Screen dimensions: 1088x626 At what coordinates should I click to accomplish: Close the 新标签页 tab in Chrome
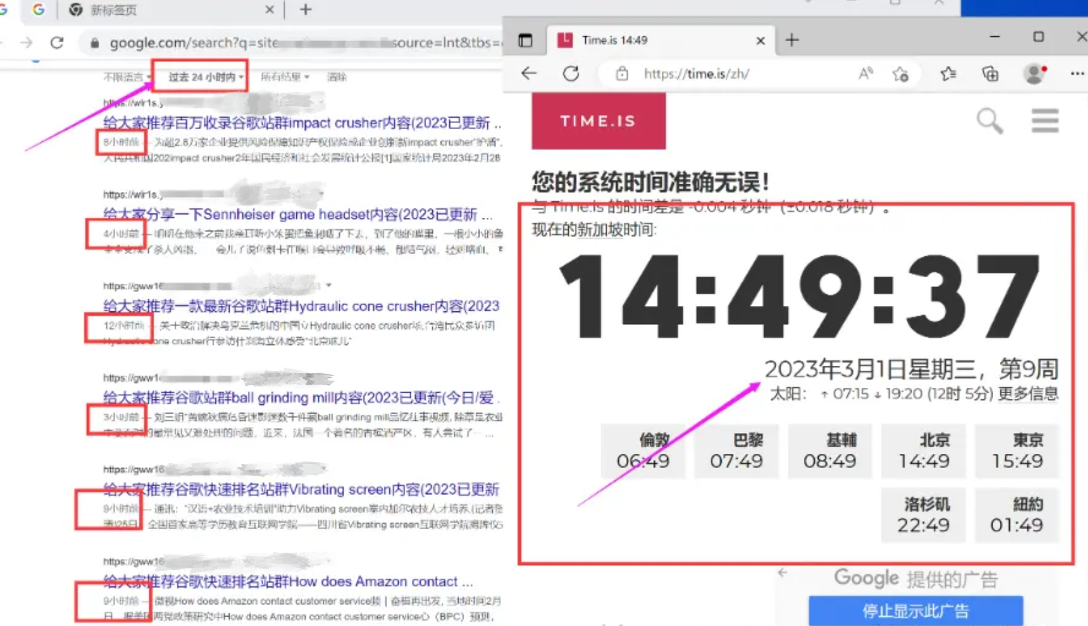click(x=269, y=10)
